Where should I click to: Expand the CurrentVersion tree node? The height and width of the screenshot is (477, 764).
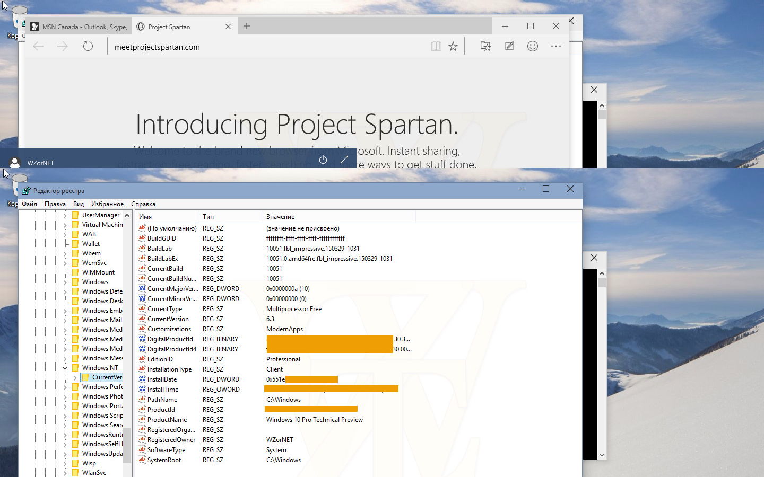[x=75, y=377]
